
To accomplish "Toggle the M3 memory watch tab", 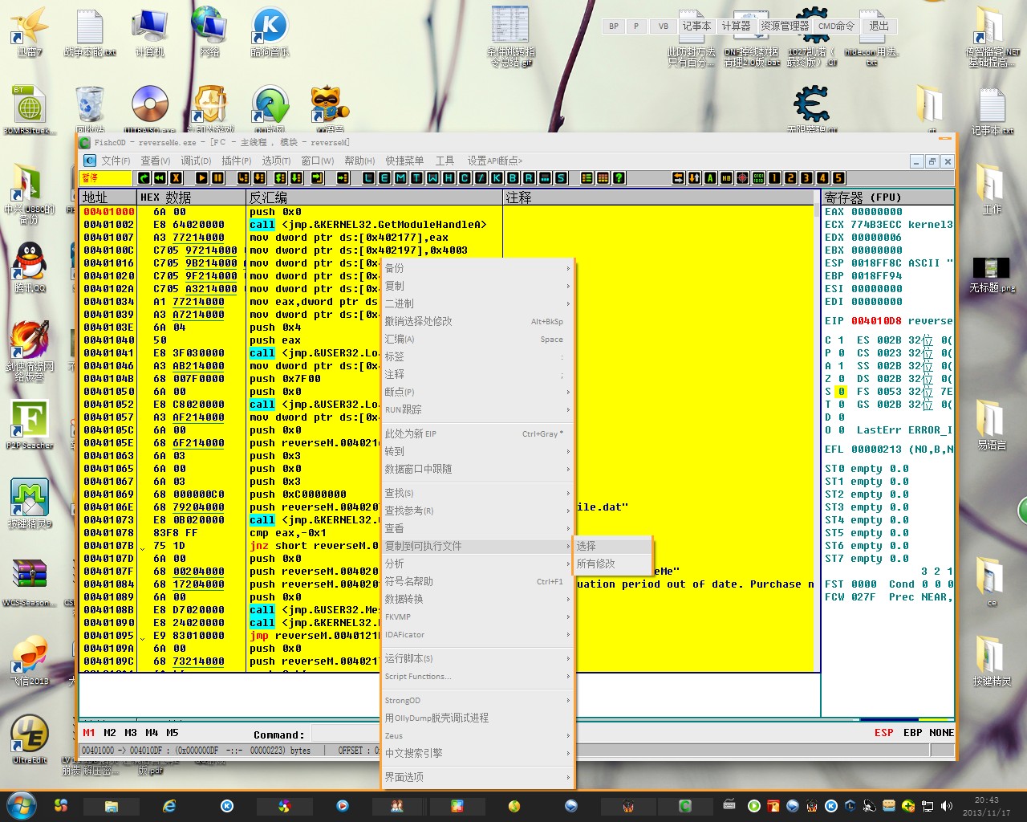I will pos(131,733).
